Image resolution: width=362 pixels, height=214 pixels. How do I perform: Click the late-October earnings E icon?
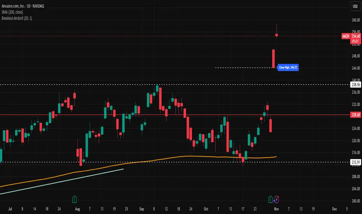coord(270,199)
